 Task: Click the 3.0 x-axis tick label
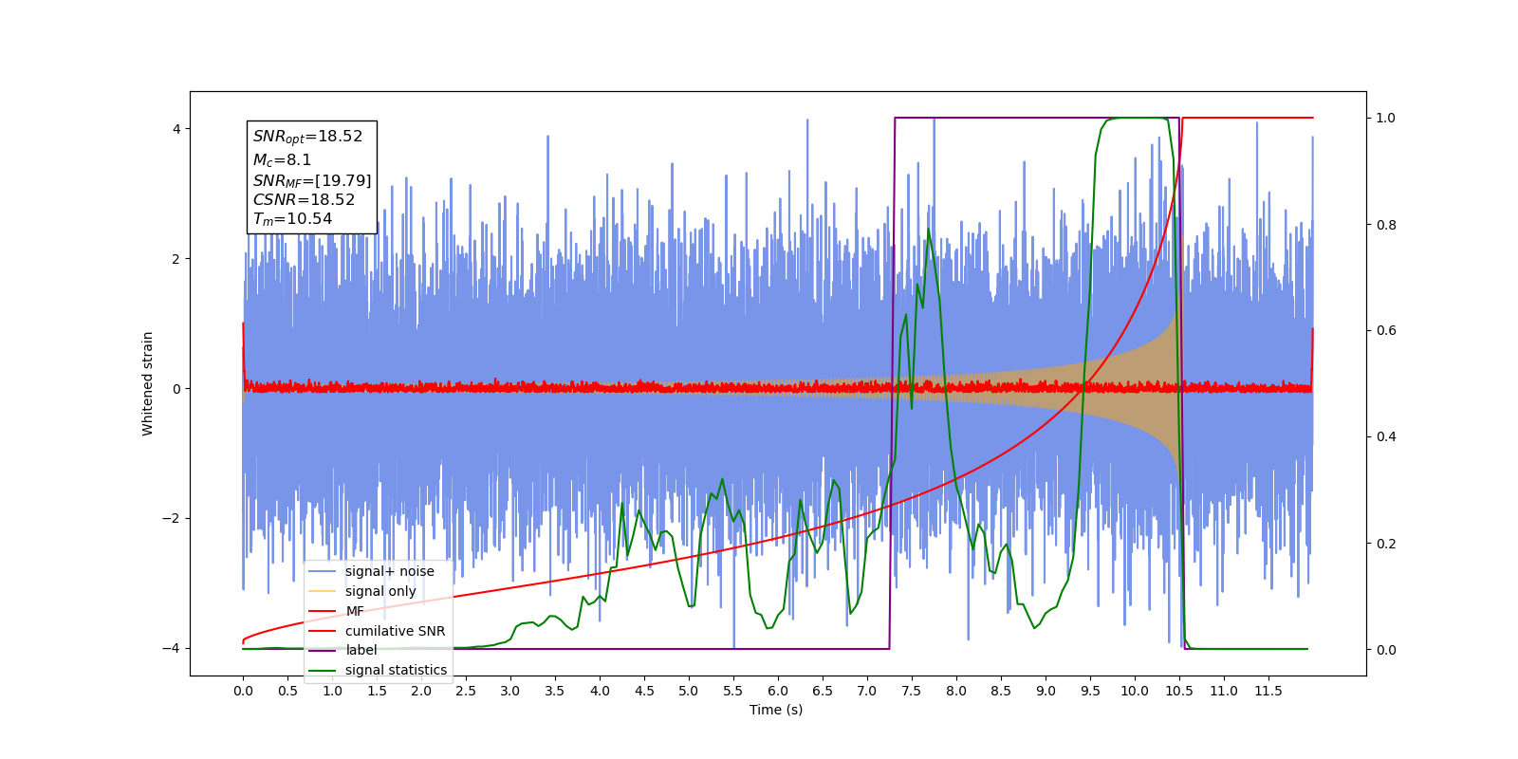click(x=510, y=691)
